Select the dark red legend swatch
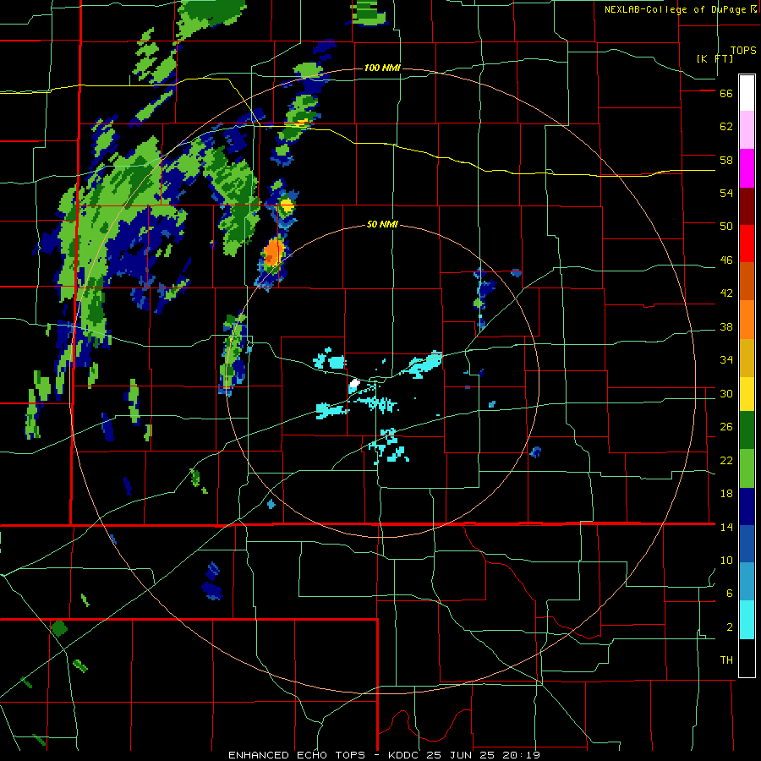 click(x=747, y=206)
